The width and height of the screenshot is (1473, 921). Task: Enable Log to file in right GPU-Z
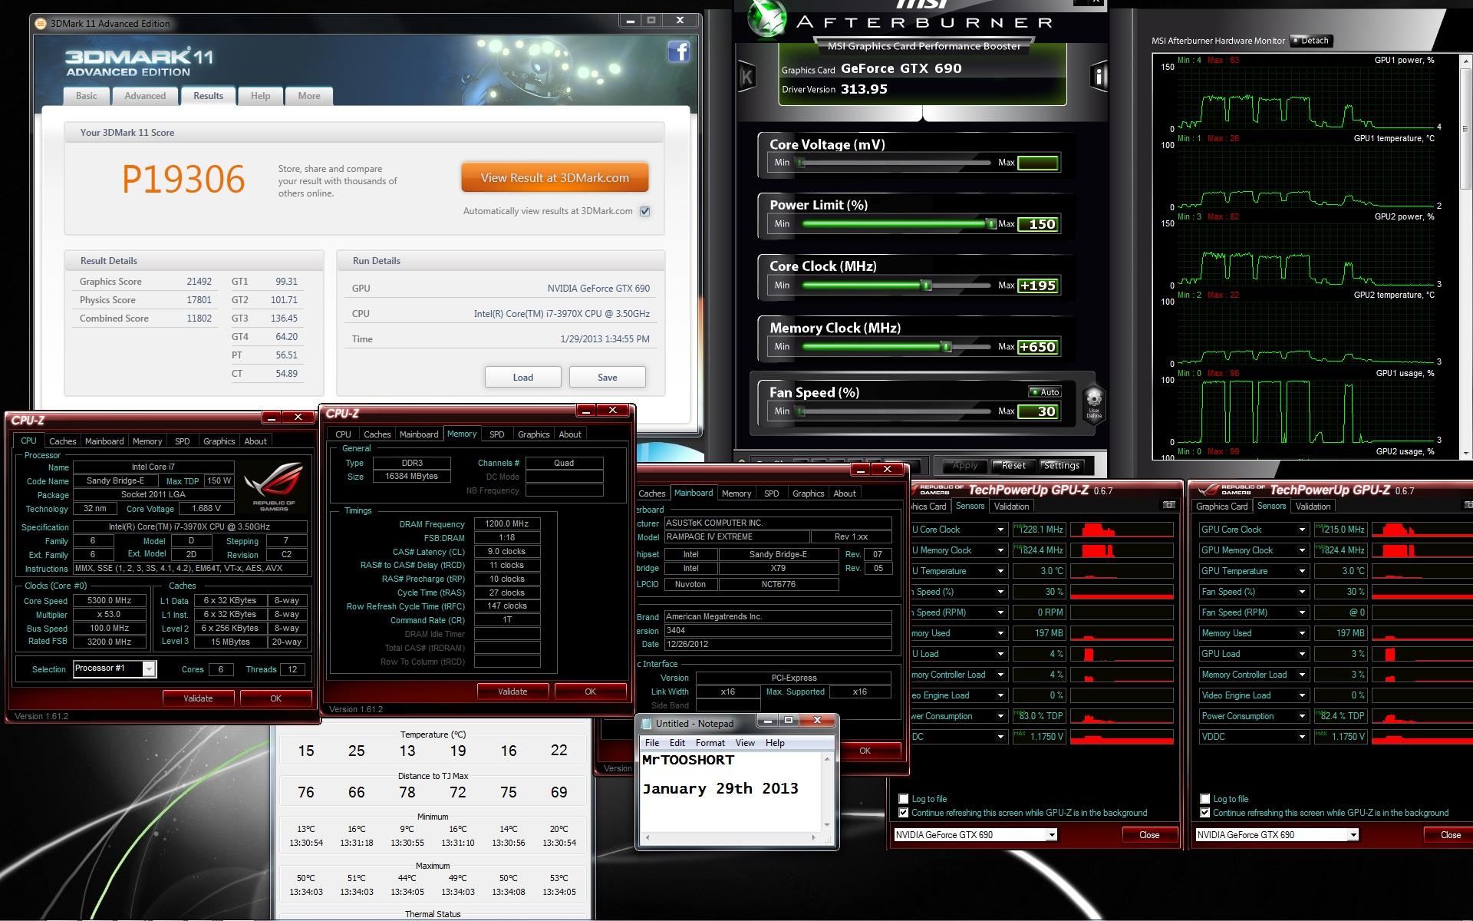[1205, 799]
